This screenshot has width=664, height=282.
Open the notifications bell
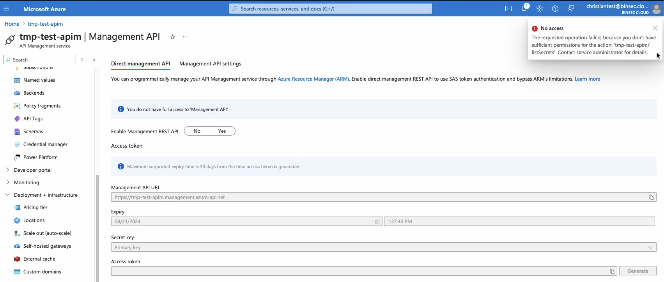pos(524,9)
